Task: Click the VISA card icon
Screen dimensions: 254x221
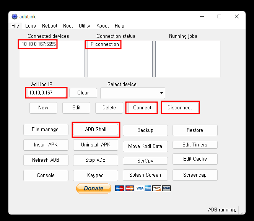Action: point(140,188)
